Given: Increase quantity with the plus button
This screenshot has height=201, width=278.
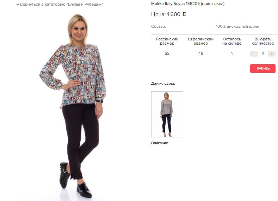Looking at the screenshot, I should tap(271, 54).
